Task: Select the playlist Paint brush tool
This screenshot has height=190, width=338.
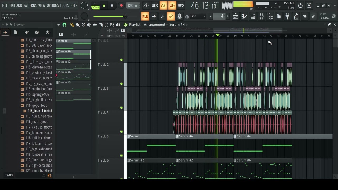Action: [78, 25]
